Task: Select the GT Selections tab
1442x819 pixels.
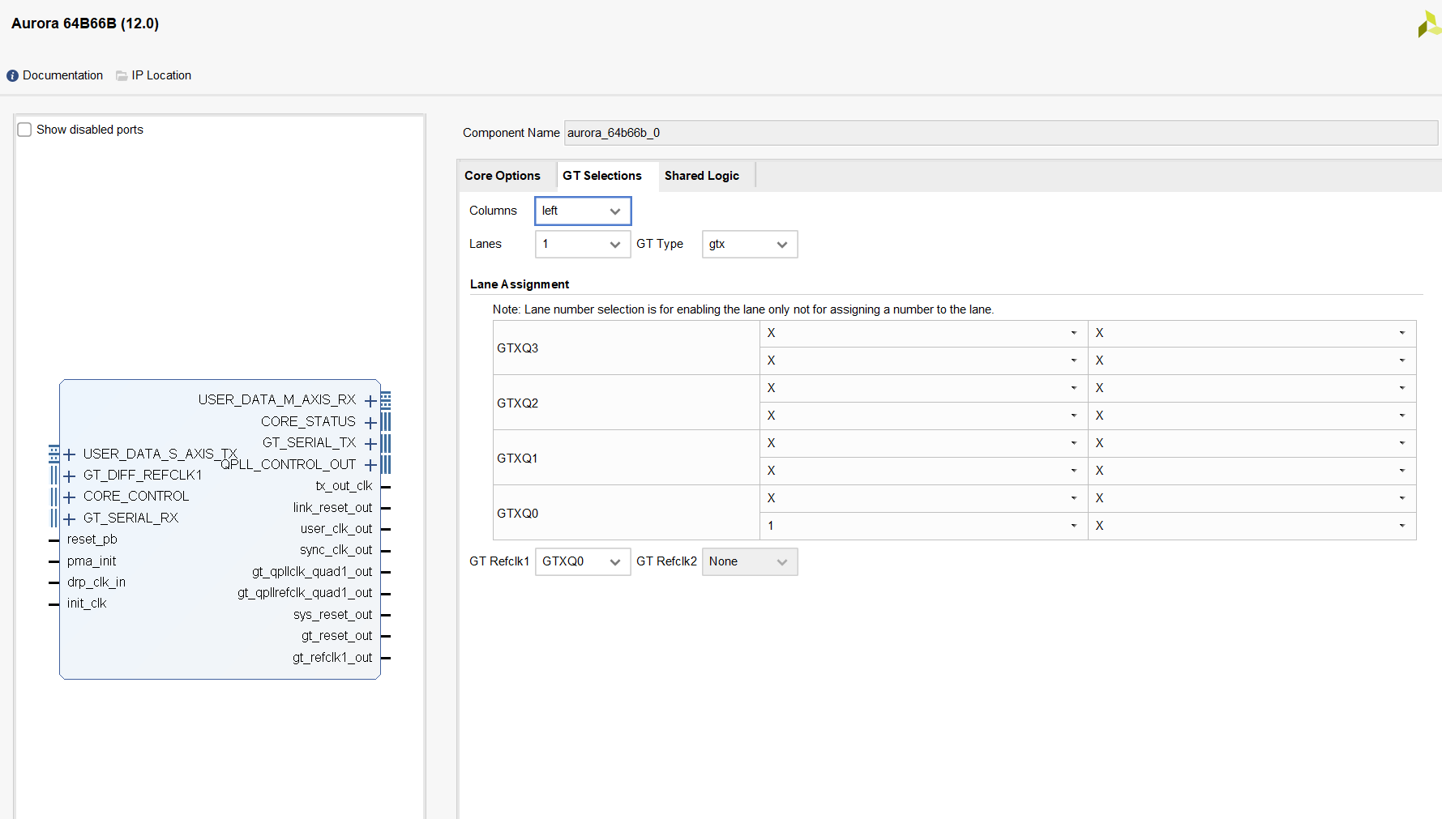Action: 602,176
